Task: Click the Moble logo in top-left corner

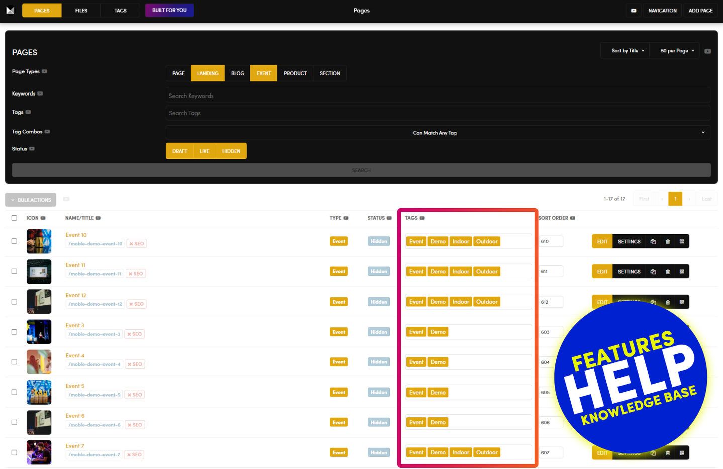Action: point(10,10)
